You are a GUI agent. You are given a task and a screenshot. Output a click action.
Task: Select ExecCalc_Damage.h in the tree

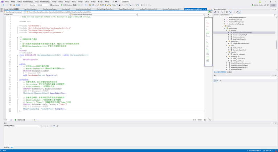pos(239,54)
